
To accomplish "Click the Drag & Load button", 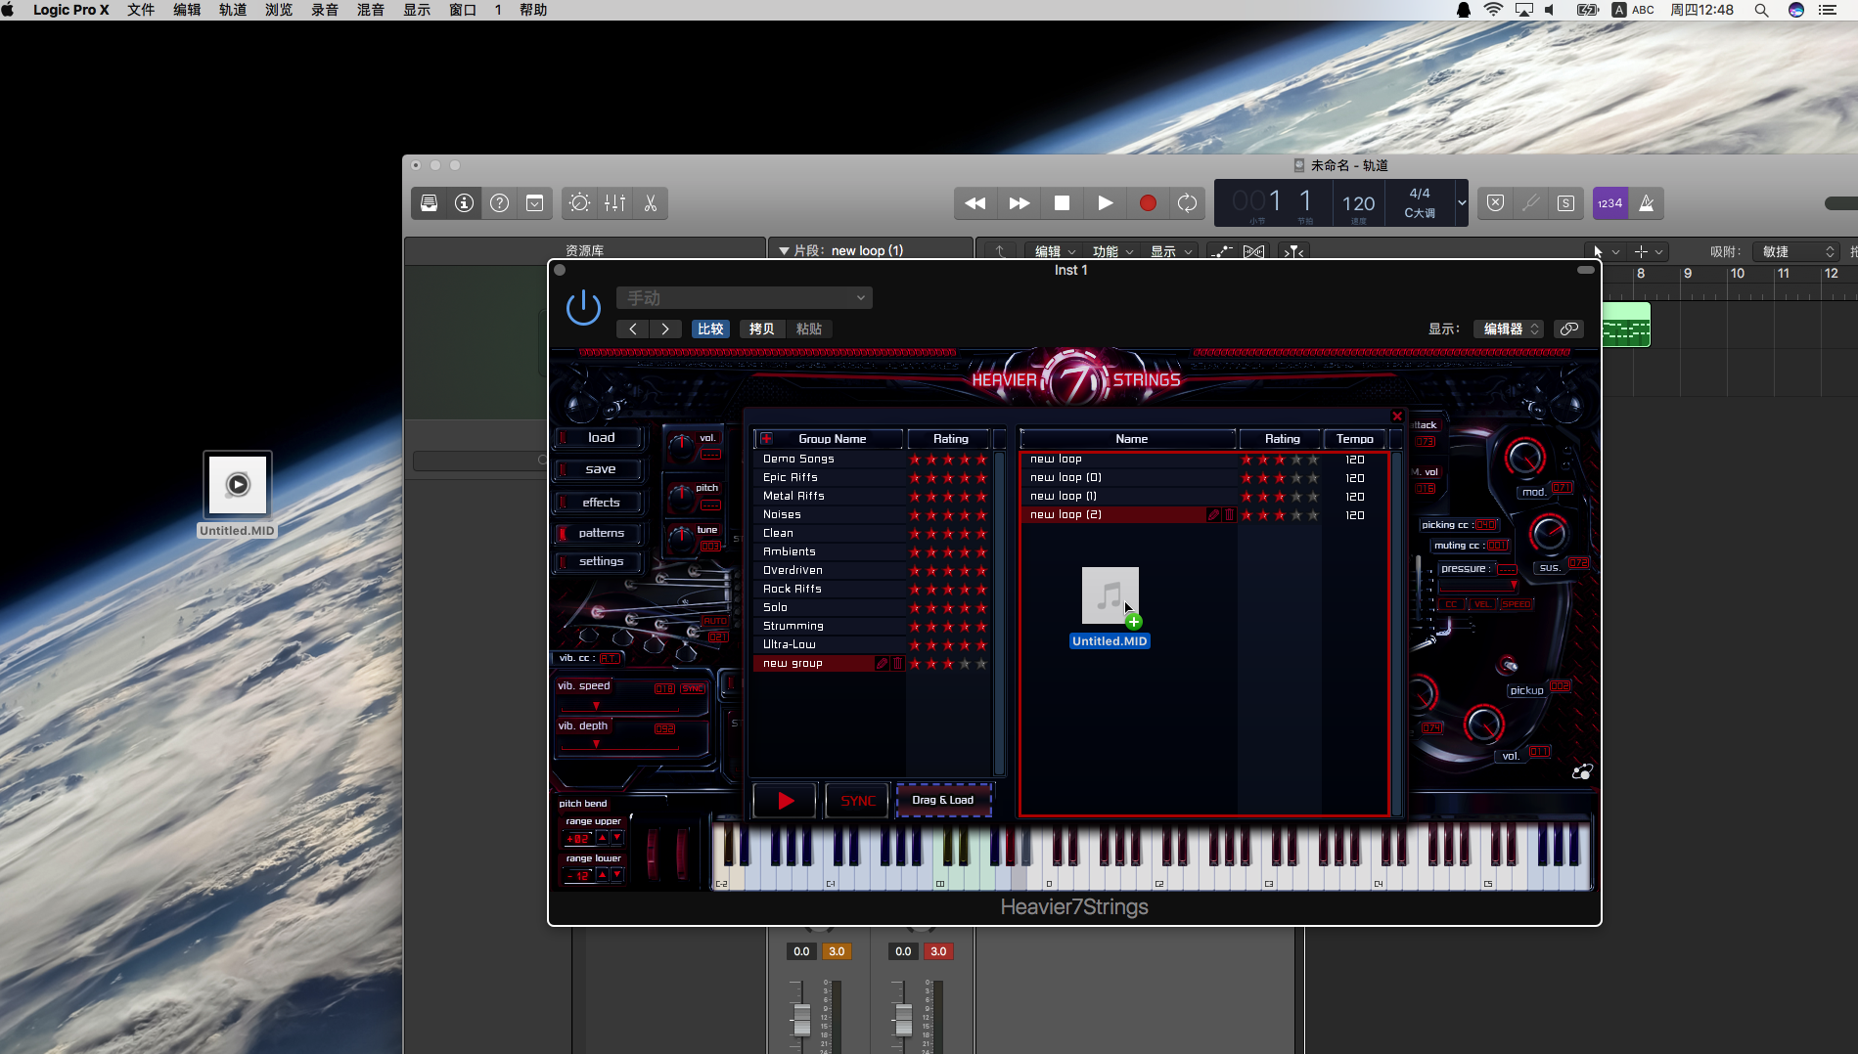I will tap(943, 801).
